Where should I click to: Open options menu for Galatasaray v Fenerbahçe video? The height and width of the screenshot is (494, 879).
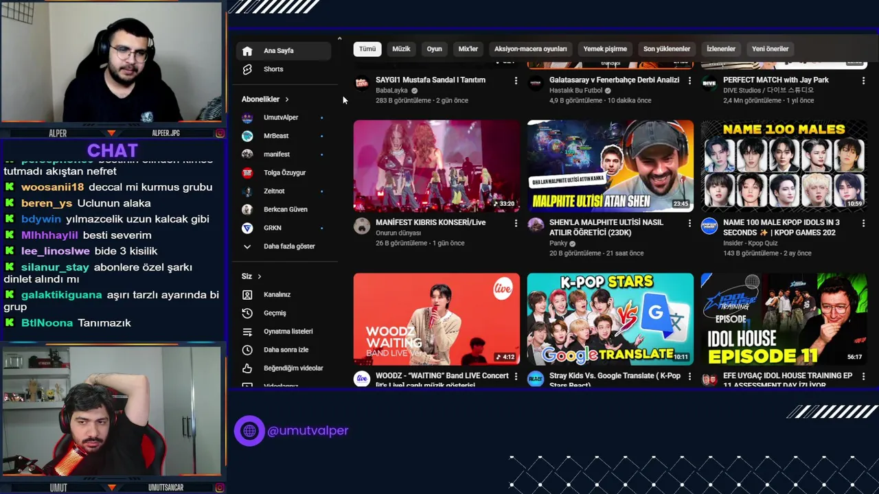click(689, 80)
